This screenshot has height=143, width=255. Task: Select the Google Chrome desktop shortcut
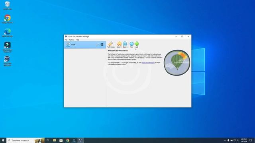coord(7,19)
